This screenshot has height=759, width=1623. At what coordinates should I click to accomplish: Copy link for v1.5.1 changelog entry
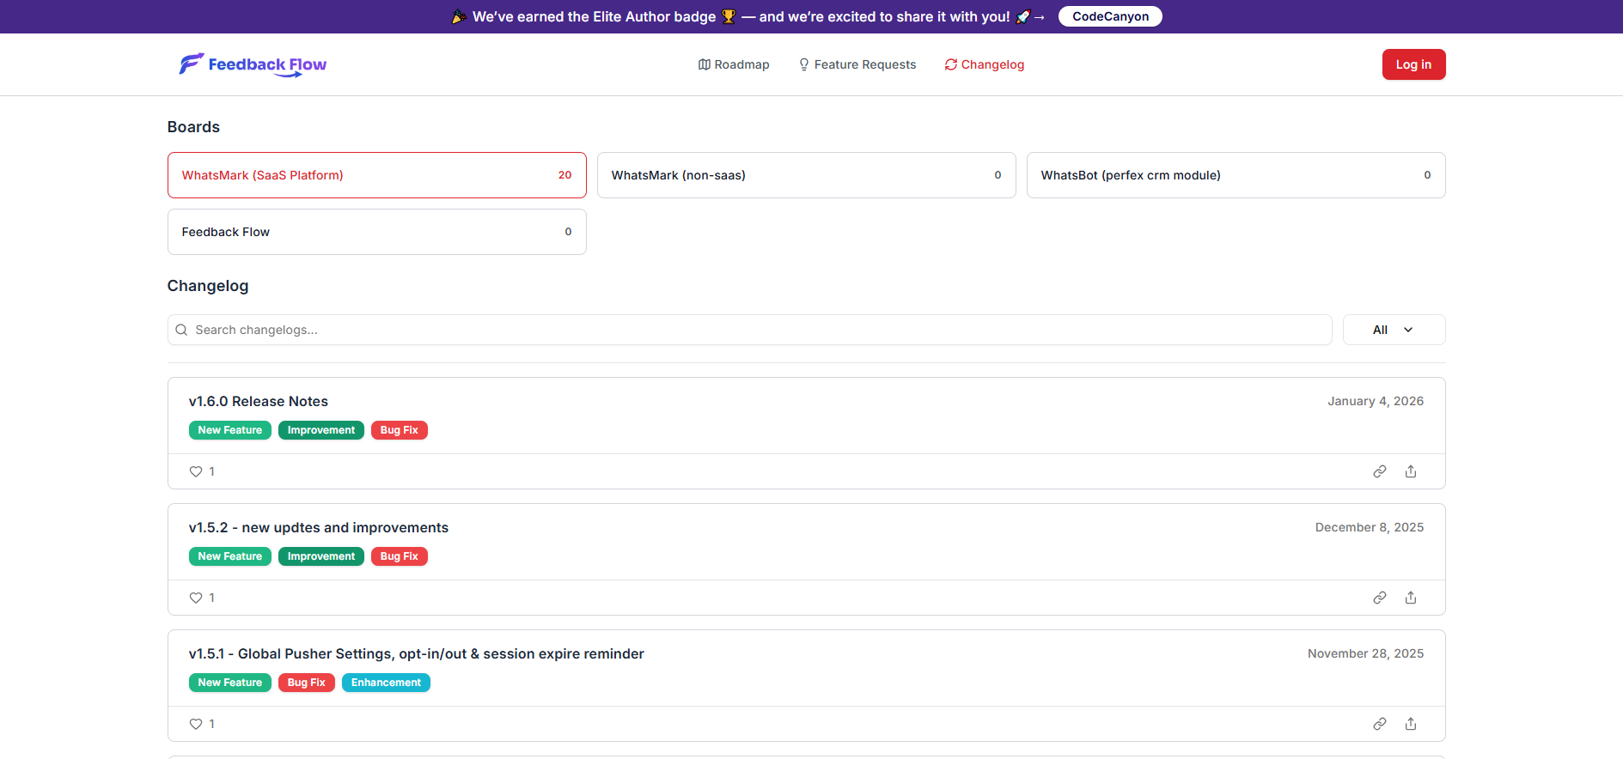tap(1379, 724)
